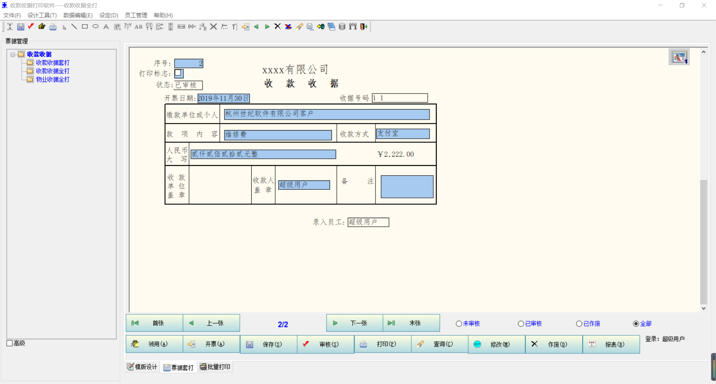The height and width of the screenshot is (384, 716).
Task: Open the 文件(F) menu
Action: [x=12, y=15]
